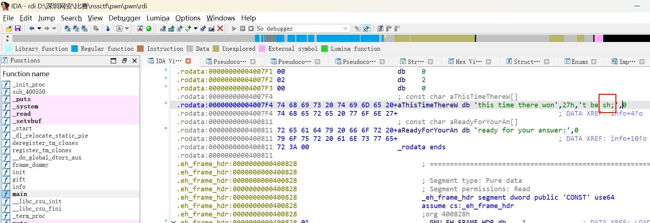Switch to the Strings tab
This screenshot has width=650, height=223.
(415, 62)
